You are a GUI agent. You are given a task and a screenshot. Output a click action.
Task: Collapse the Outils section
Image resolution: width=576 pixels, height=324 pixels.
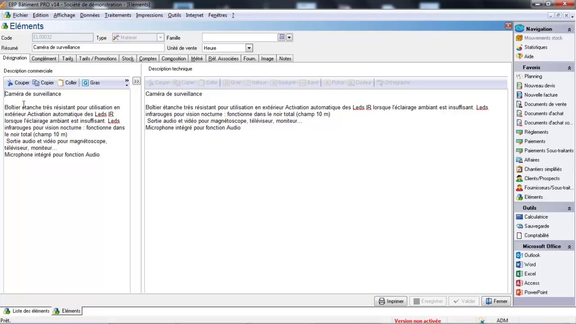click(x=569, y=208)
